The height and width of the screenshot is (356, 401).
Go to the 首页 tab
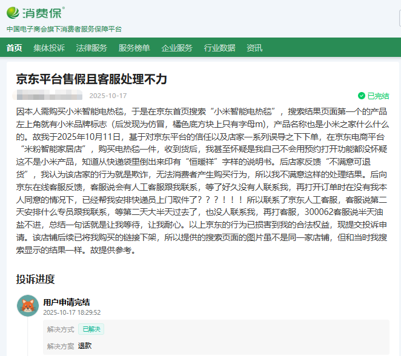15,48
